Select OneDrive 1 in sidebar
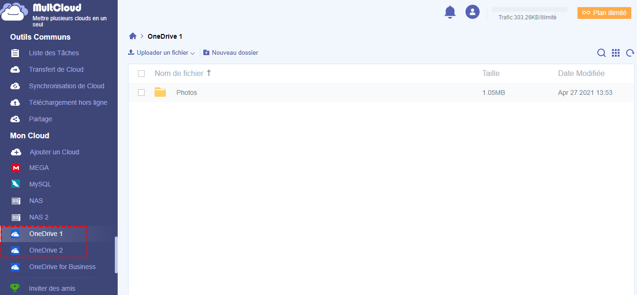Viewport: 637px width, 295px height. pyautogui.click(x=46, y=234)
